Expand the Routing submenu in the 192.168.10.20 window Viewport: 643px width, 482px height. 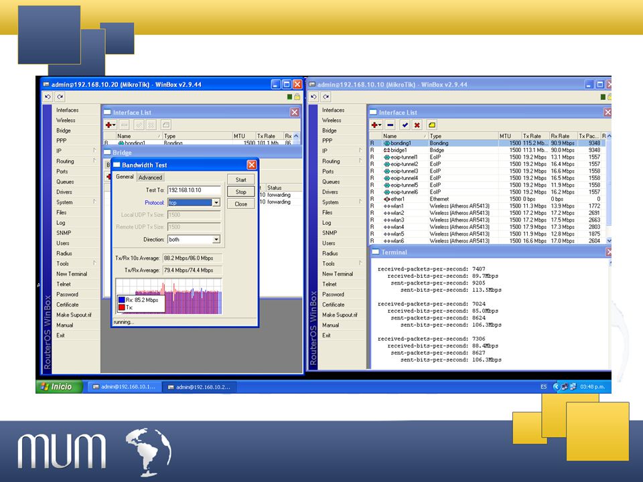point(94,161)
